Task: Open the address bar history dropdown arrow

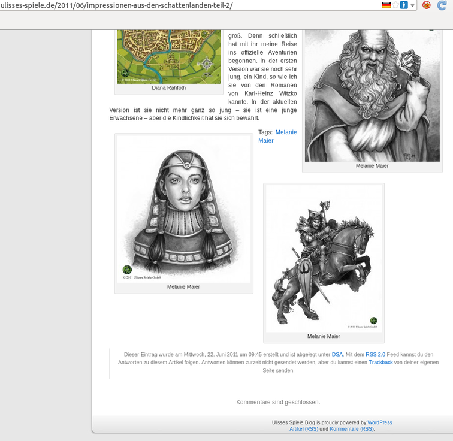Action: [x=412, y=6]
